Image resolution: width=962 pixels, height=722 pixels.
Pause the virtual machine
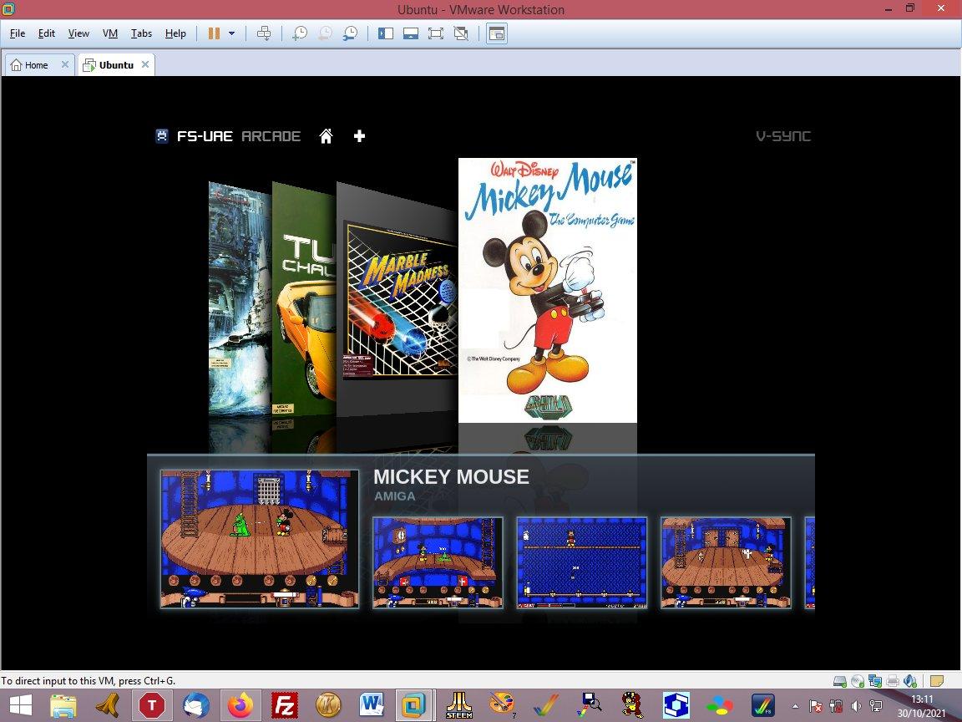tap(214, 33)
